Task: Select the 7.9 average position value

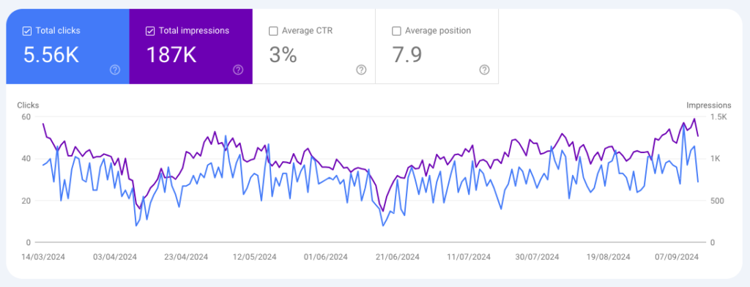Action: (407, 55)
